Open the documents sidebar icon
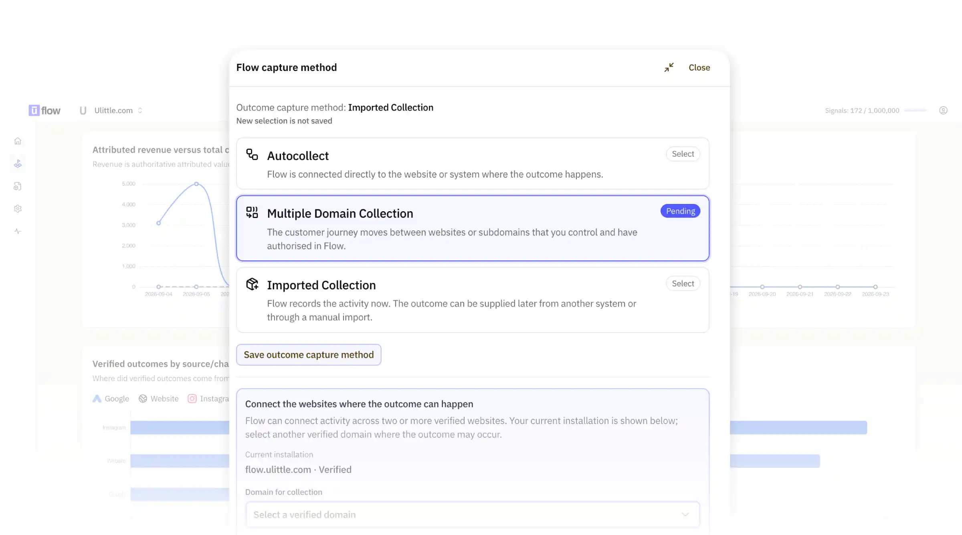The width and height of the screenshot is (962, 535). (18, 186)
